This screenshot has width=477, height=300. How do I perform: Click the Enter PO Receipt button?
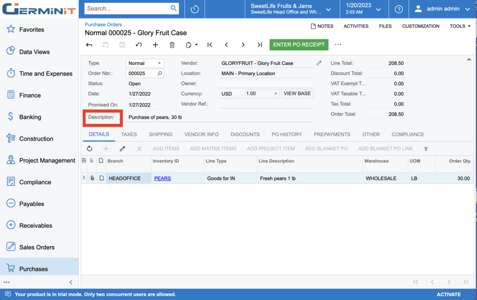299,45
